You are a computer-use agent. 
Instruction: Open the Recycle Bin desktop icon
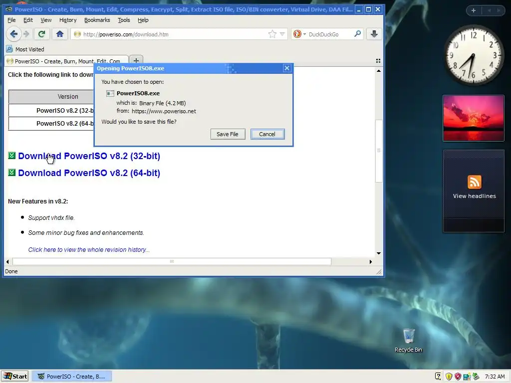pos(408,340)
